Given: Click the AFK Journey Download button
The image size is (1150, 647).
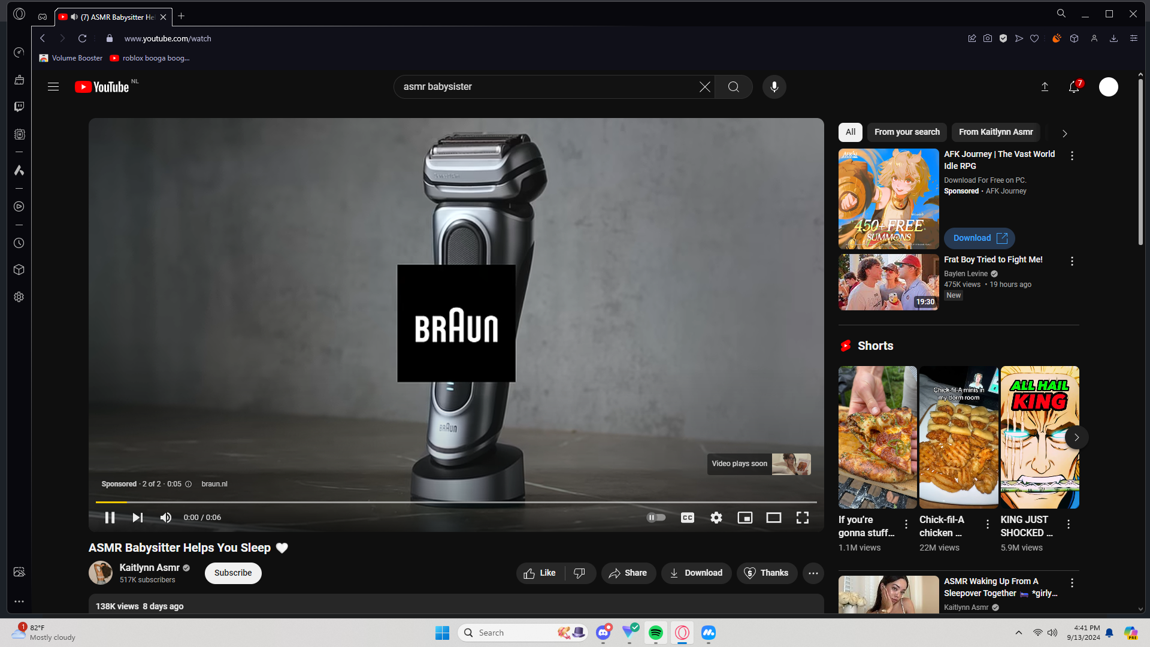Looking at the screenshot, I should [979, 238].
